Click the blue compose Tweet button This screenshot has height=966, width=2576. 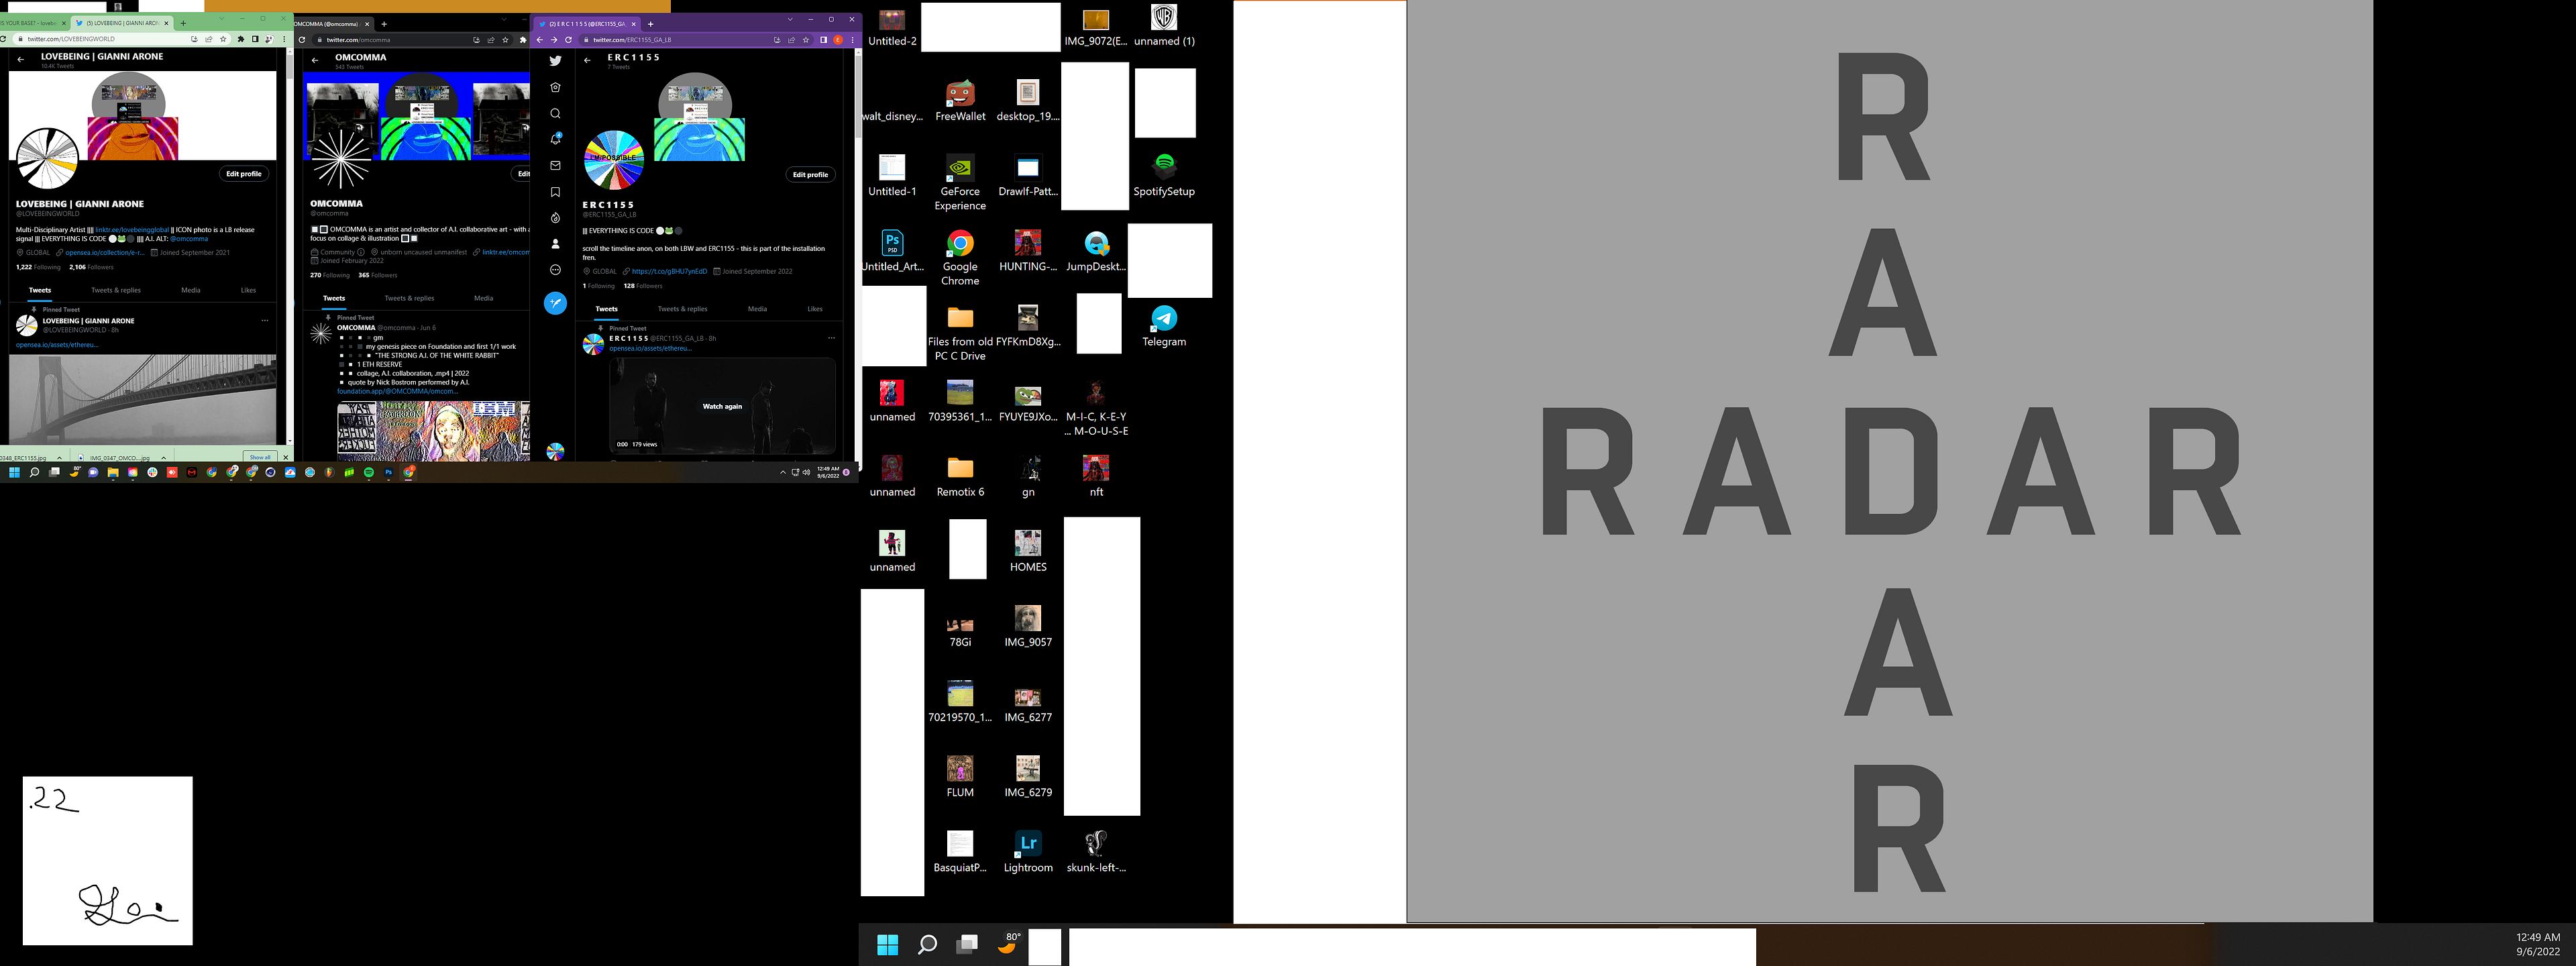(x=555, y=303)
